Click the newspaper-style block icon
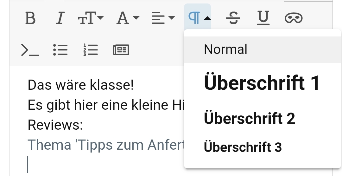 (121, 50)
